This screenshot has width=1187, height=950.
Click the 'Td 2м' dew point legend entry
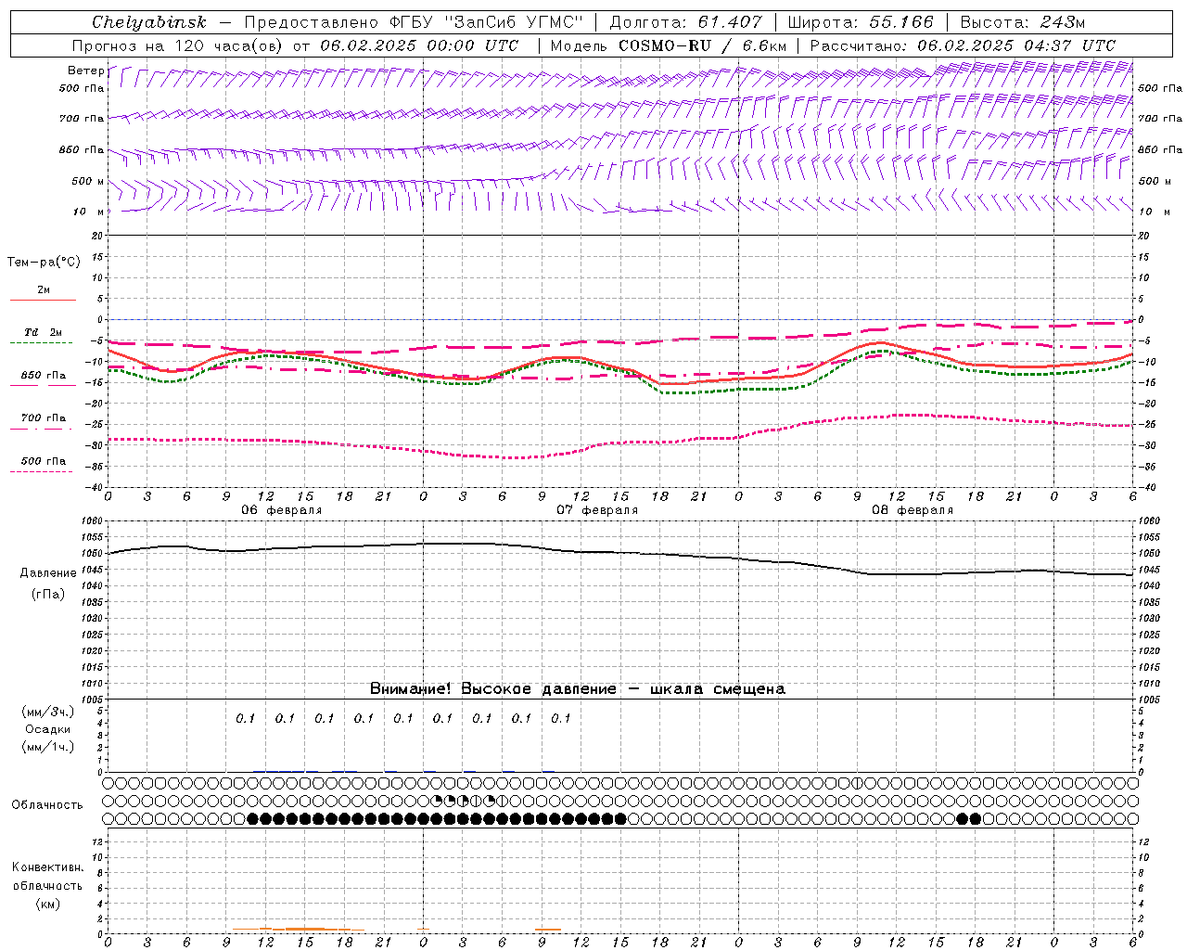coord(43,332)
